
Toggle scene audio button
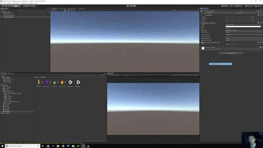pos(71,10)
